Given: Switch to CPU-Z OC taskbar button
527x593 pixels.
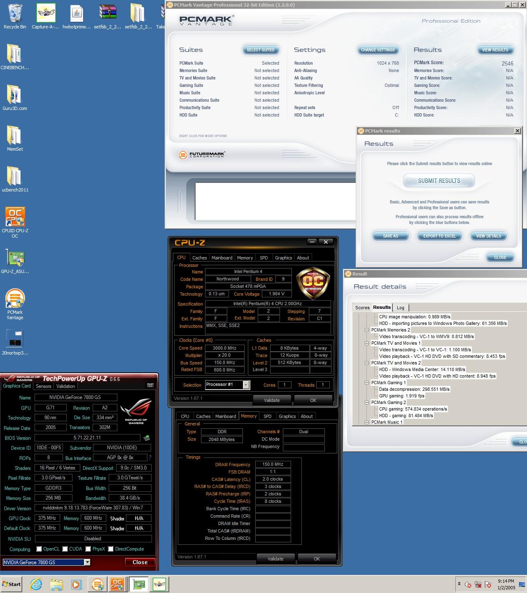Looking at the screenshot, I should 118,584.
